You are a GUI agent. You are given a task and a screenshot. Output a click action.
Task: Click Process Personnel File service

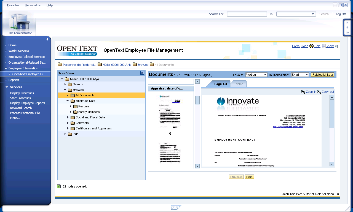point(25,113)
